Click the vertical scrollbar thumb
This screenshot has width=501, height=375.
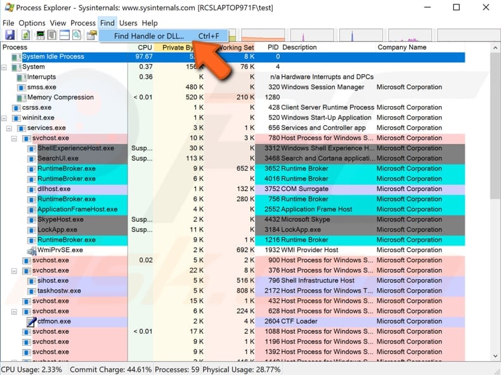[x=495, y=126]
